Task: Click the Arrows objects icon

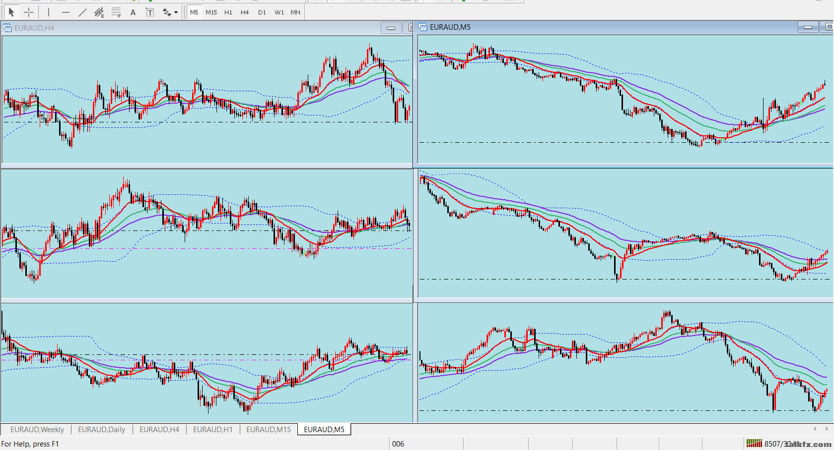Action: [x=167, y=12]
